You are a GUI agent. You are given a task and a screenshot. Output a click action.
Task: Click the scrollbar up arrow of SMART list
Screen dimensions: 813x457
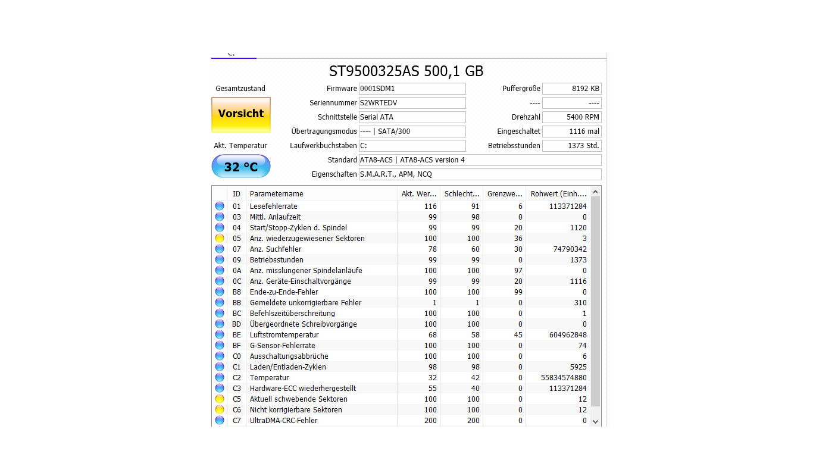pyautogui.click(x=596, y=191)
